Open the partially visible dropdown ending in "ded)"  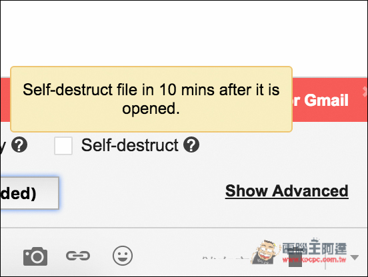pos(29,193)
